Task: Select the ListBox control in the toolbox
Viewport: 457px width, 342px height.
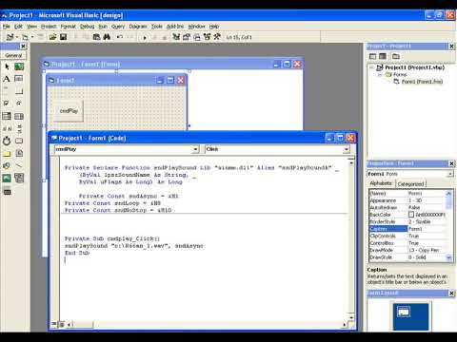Action: tap(19, 116)
